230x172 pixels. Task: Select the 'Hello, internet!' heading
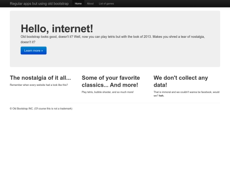(x=57, y=28)
